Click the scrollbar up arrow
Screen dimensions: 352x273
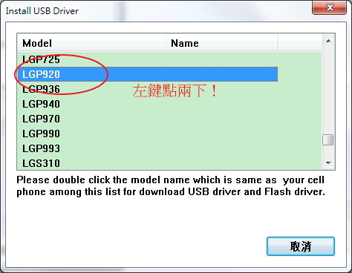click(x=328, y=41)
